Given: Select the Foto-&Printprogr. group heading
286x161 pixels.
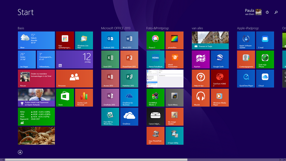Looking at the screenshot, I should point(158,28).
